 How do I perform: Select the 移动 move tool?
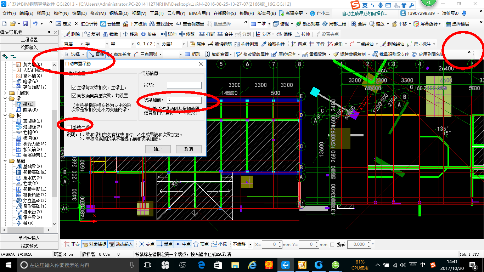coord(130,34)
